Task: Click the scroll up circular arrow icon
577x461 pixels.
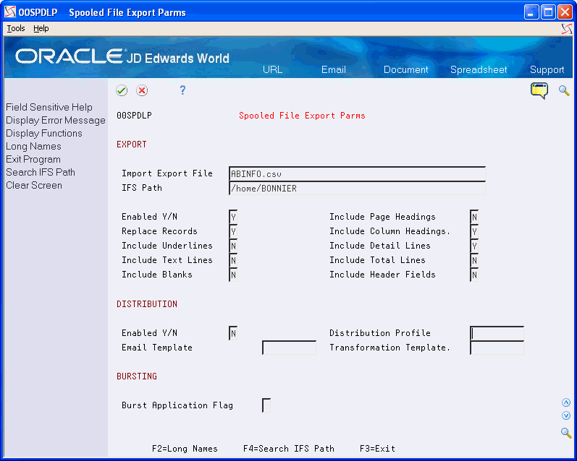Action: 566,402
